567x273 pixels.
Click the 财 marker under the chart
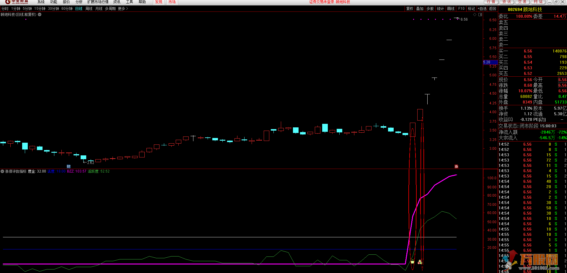coord(69,167)
